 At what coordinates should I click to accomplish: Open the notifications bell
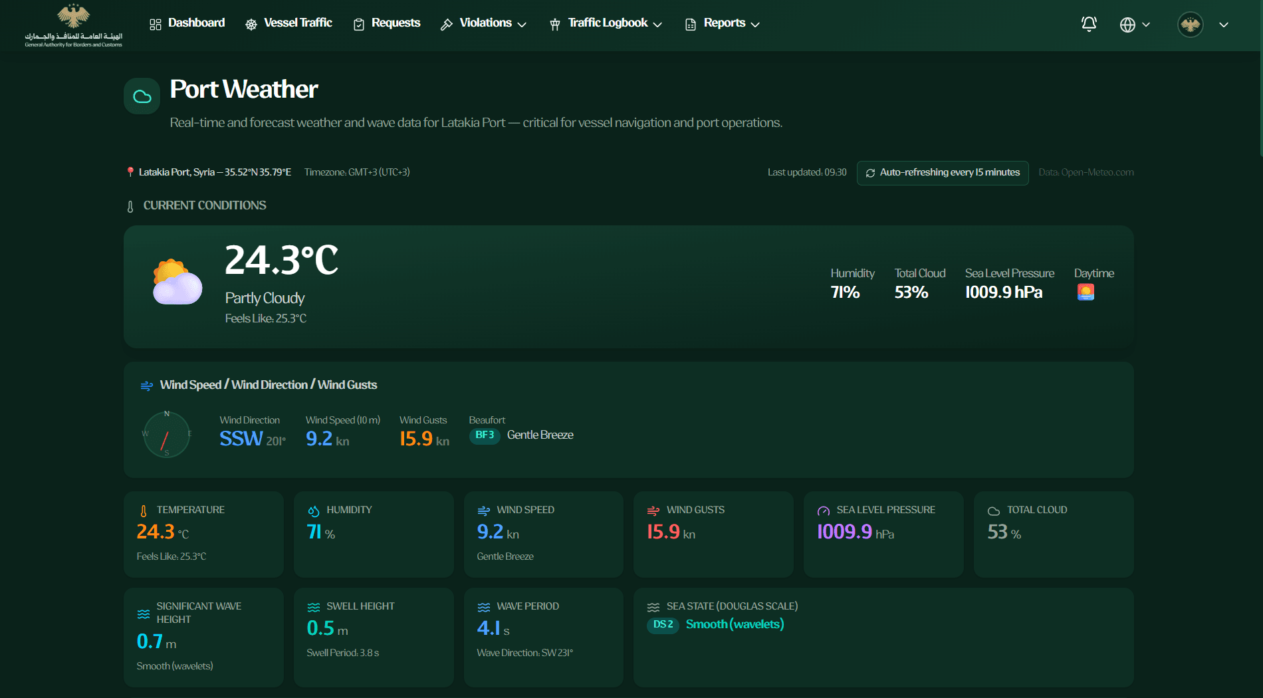(1089, 25)
